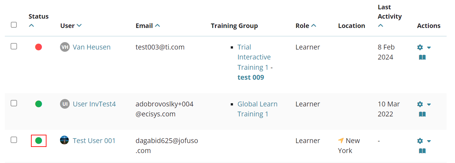This screenshot has width=455, height=163.
Task: Check the box for Van Heusen row
Action: pyautogui.click(x=14, y=46)
